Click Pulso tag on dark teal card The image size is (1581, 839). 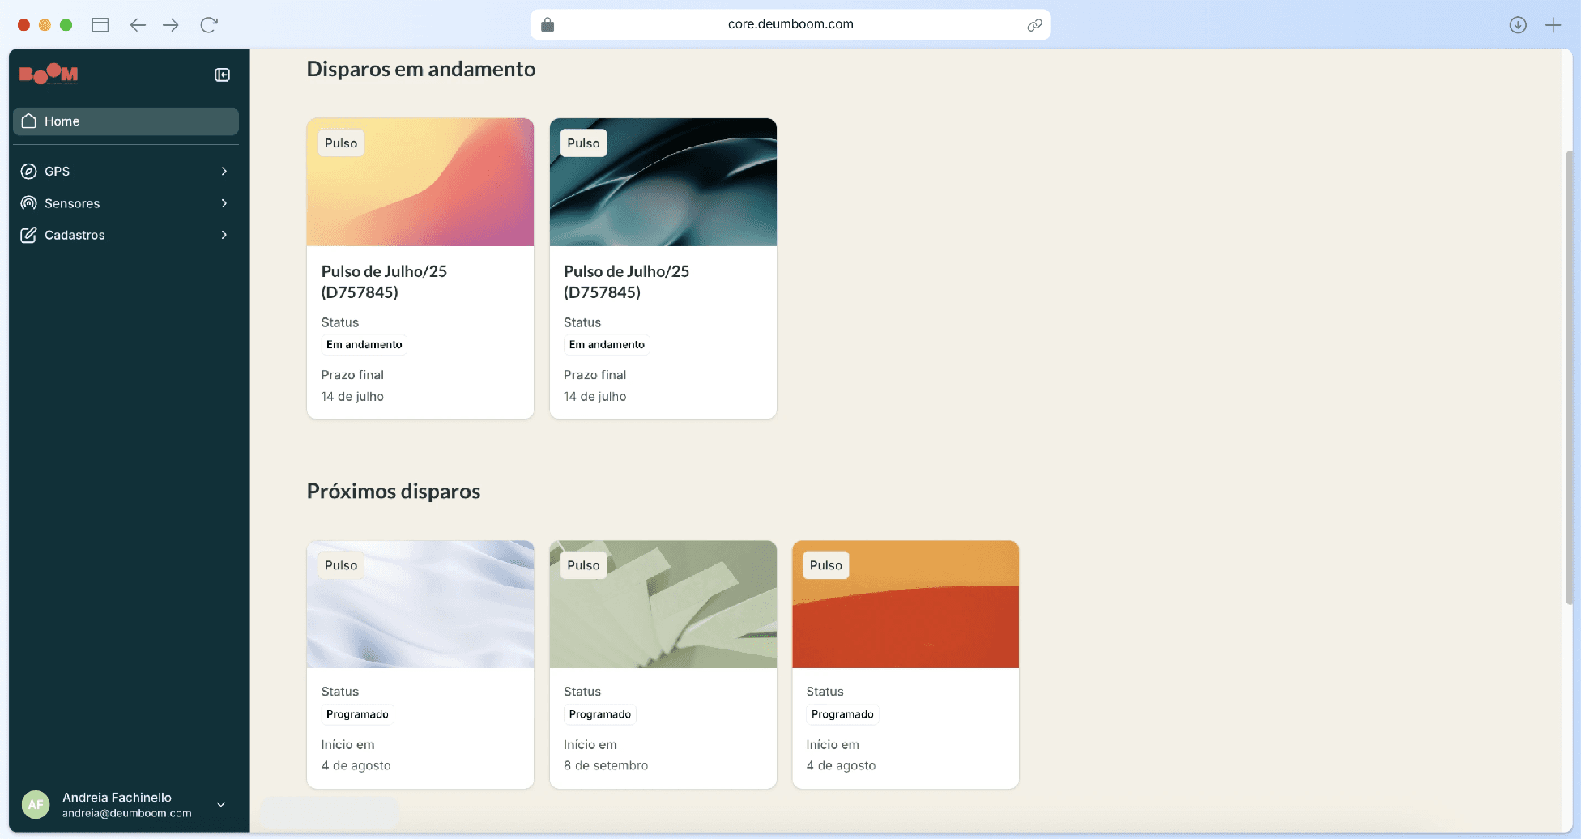[583, 143]
